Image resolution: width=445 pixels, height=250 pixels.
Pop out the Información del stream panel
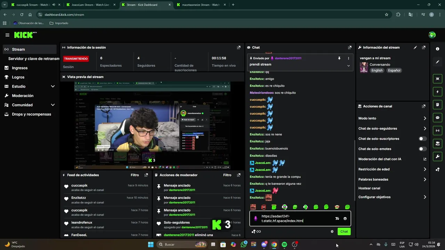(423, 48)
